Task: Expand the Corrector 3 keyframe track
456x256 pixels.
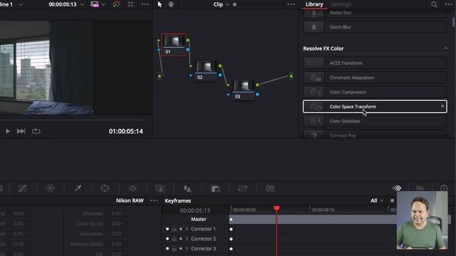Action: [187, 248]
